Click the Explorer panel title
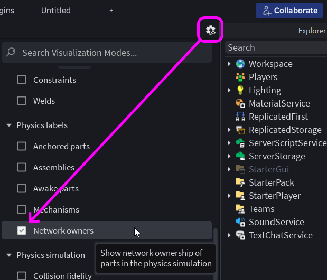Screen dimensions: 327x280 (x=312, y=31)
